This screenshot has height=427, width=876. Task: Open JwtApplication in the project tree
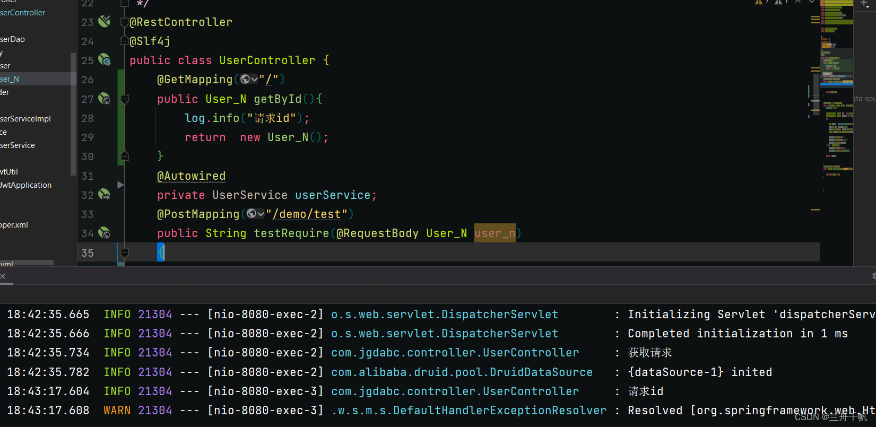click(26, 185)
